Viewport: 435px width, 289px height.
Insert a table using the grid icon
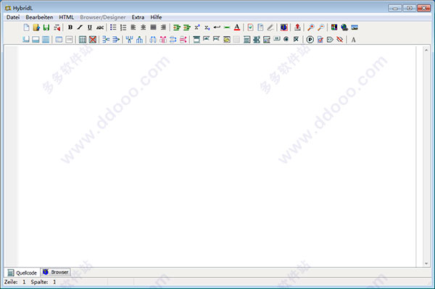tap(83, 40)
